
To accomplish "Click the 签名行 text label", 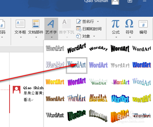I will click(x=88, y=22).
